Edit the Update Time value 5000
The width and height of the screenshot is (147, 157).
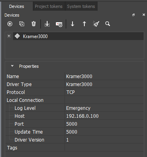pos(104,132)
